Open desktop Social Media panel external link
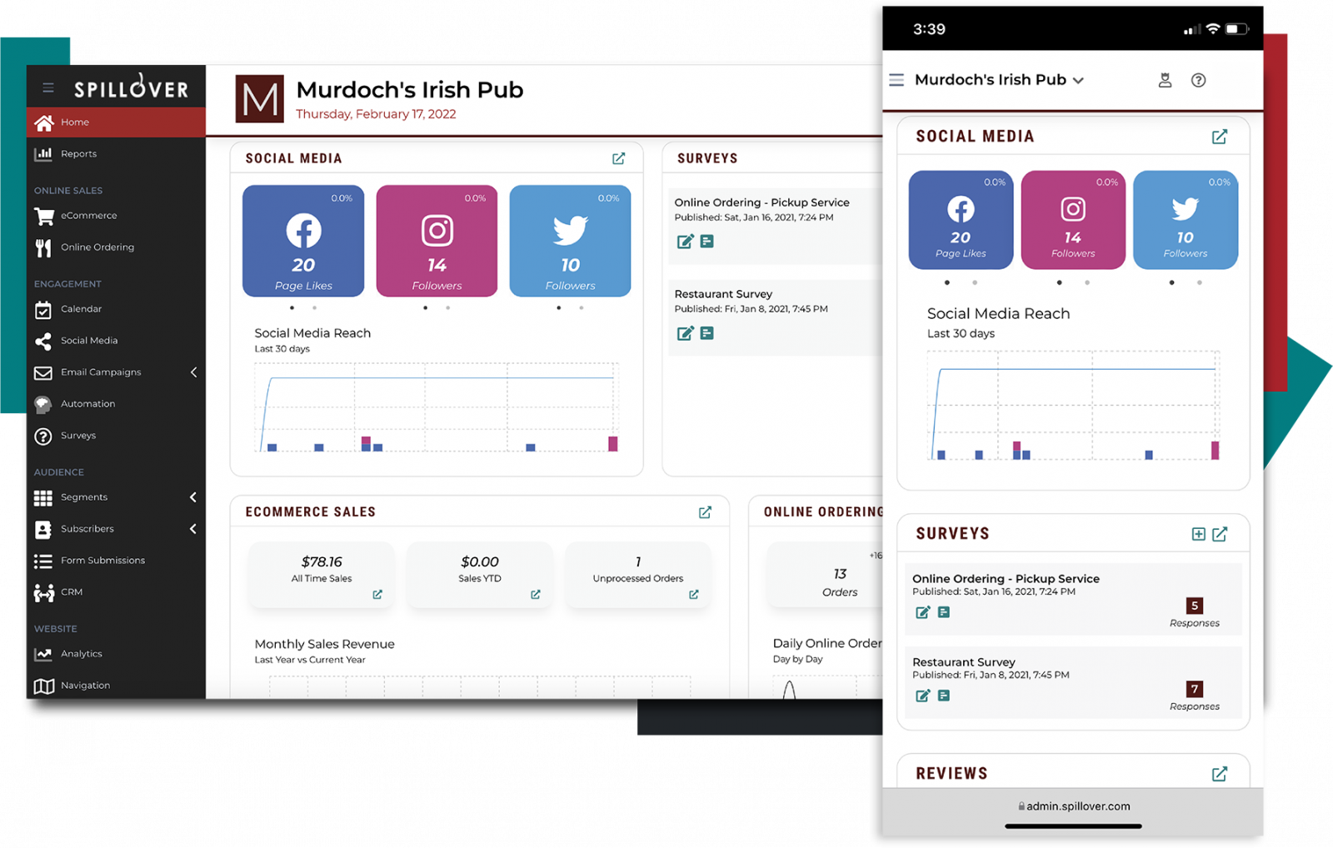 tap(618, 158)
